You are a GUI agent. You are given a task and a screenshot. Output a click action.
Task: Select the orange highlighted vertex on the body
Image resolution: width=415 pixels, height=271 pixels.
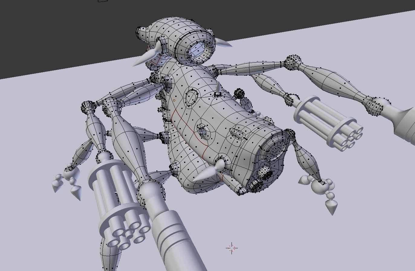click(x=174, y=101)
